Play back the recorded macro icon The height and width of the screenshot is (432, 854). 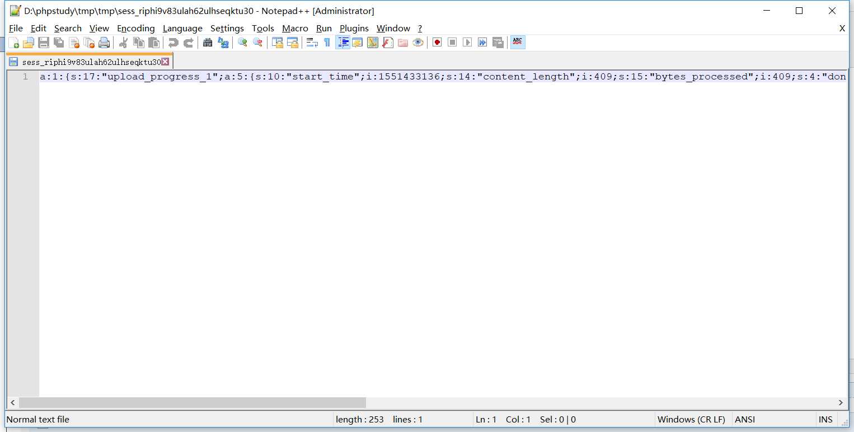(x=467, y=43)
